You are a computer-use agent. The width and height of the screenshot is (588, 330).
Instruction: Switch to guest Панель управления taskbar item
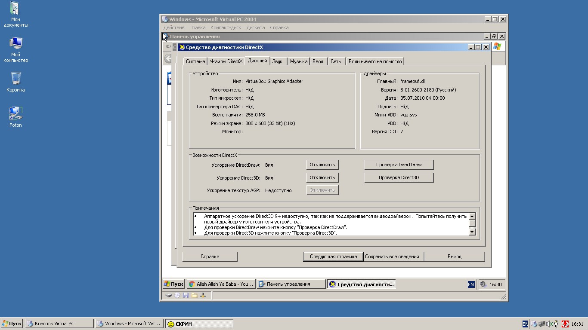pyautogui.click(x=291, y=284)
